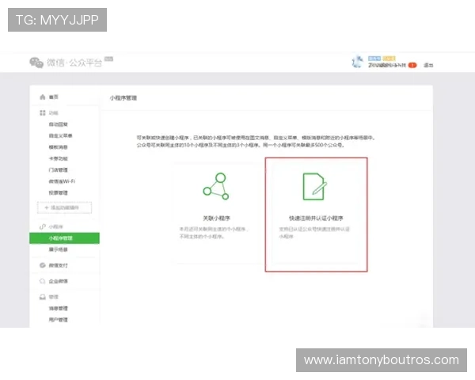Open the 首页 home icon in sidebar
The image size is (475, 380).
coord(43,97)
